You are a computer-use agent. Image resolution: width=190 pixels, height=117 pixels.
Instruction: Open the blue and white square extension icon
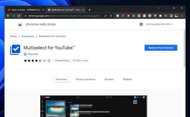[x=144, y=16]
